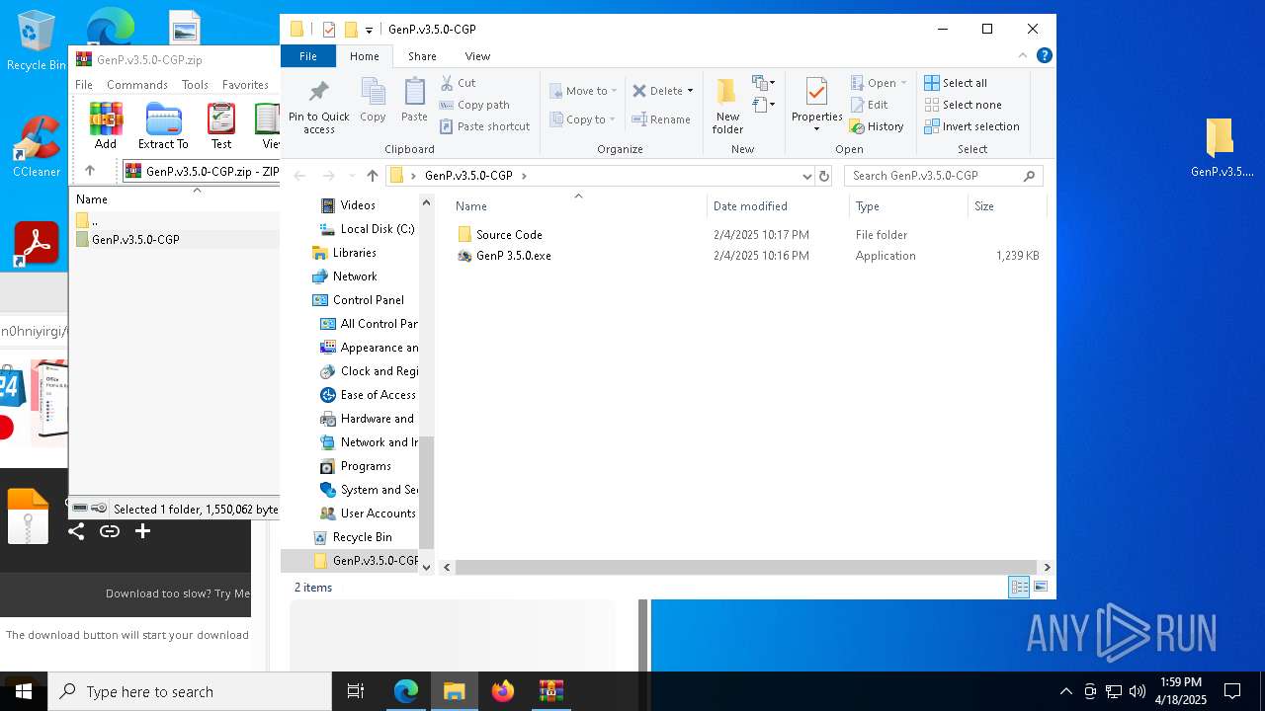Select Recycle Bin in navigation pane
Viewport: 1265px width, 711px height.
point(362,537)
